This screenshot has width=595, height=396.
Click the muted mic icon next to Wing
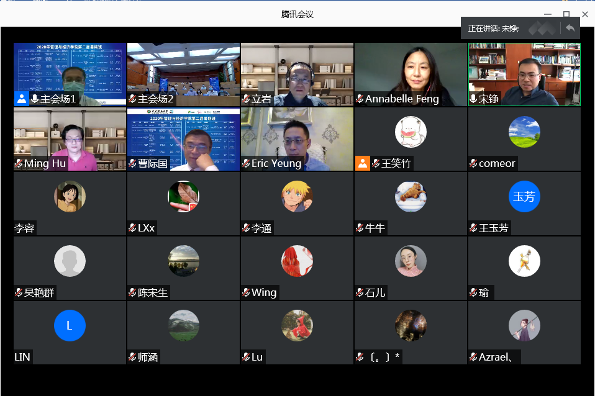click(246, 293)
